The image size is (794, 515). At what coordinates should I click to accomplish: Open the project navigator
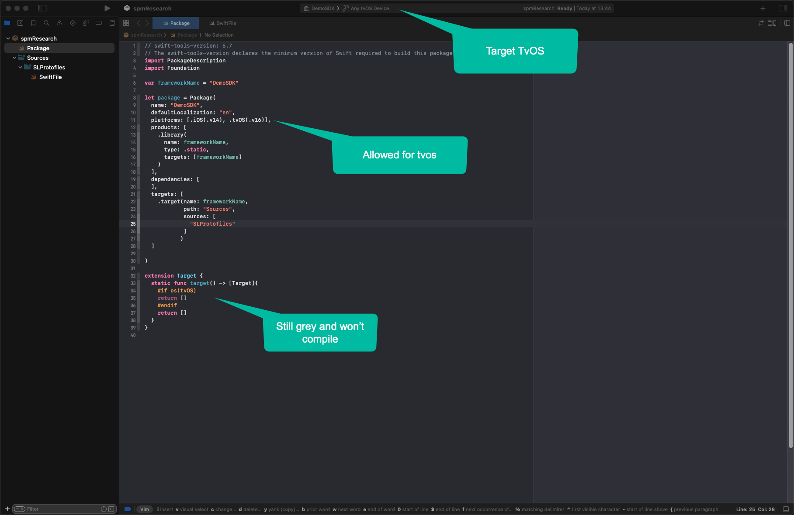[x=7, y=23]
